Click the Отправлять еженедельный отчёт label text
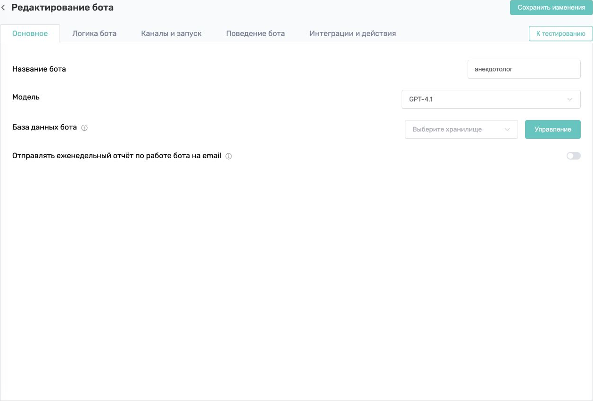The width and height of the screenshot is (593, 401). pos(116,156)
